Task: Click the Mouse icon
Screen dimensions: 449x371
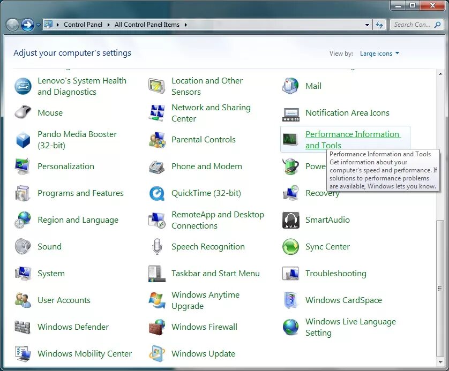Action: pyautogui.click(x=23, y=113)
